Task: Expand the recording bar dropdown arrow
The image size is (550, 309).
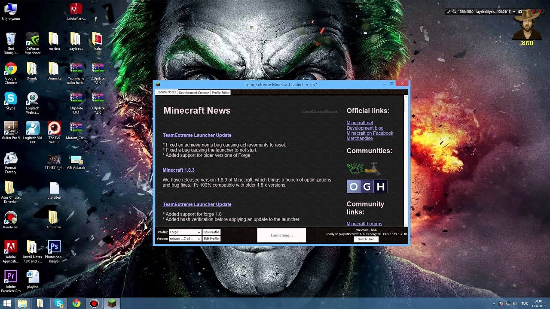Action: click(514, 12)
